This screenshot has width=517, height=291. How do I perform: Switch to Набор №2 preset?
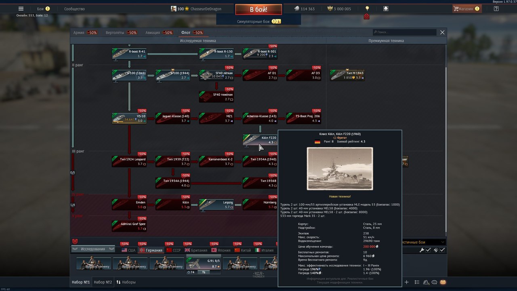click(x=103, y=282)
